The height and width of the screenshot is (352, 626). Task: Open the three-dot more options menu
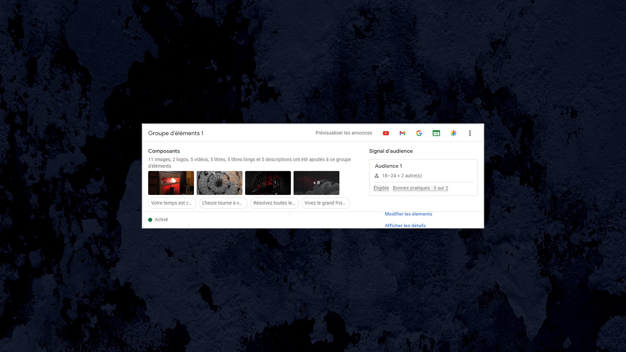[x=470, y=133]
